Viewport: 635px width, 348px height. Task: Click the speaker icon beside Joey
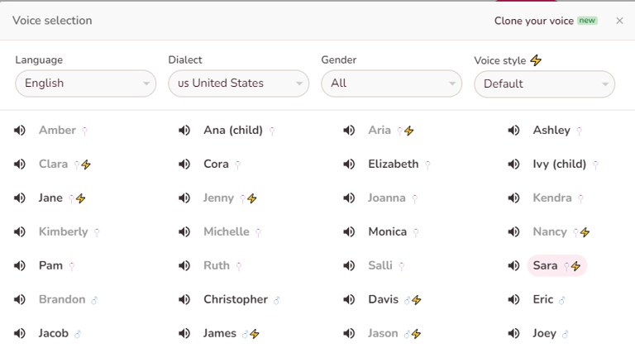(514, 334)
